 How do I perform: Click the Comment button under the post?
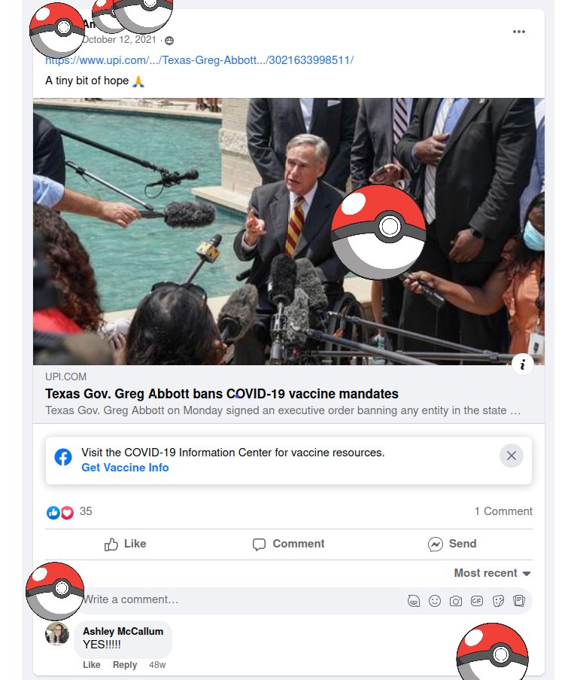289,544
